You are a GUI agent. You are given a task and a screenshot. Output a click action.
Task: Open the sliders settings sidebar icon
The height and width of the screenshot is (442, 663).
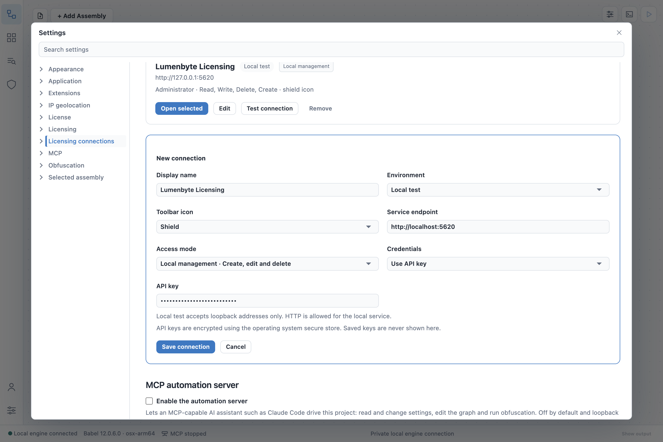(x=11, y=410)
